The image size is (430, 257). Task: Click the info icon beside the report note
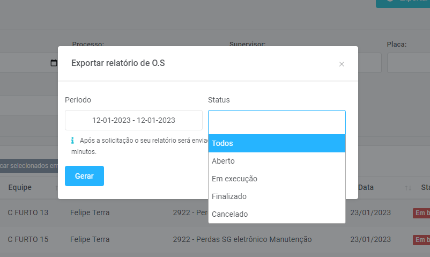(x=72, y=141)
